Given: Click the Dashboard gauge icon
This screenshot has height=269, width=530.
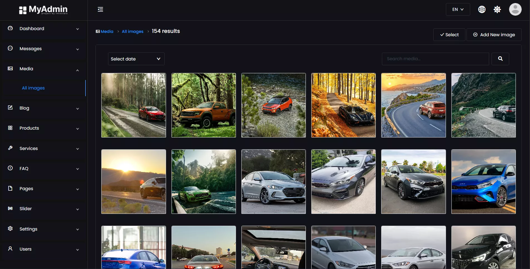Looking at the screenshot, I should (10, 28).
